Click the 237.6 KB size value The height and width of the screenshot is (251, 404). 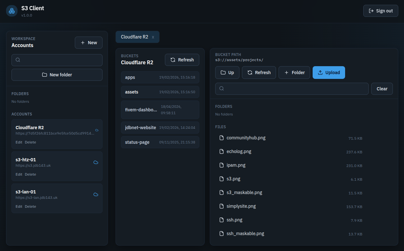[x=354, y=152]
